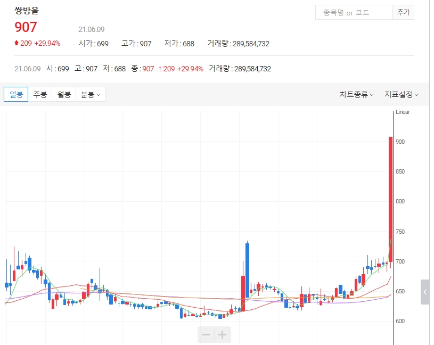This screenshot has height=345, width=434.
Task: Click the large 907 current price
Action: (x=26, y=27)
